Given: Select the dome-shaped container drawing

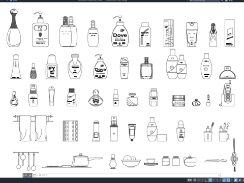Looking at the screenshot, I should click(227, 73).
